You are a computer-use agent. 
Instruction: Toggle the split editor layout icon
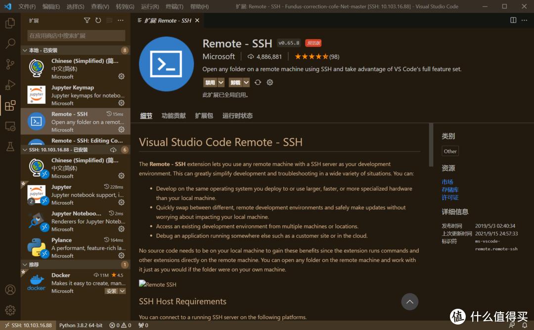513,20
